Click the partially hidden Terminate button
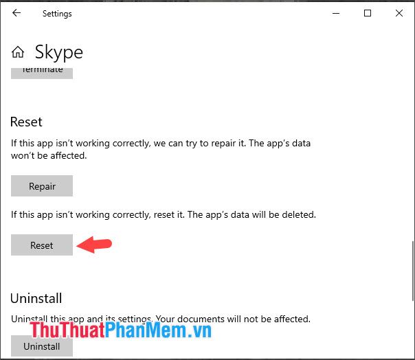This screenshot has width=415, height=360. point(42,74)
